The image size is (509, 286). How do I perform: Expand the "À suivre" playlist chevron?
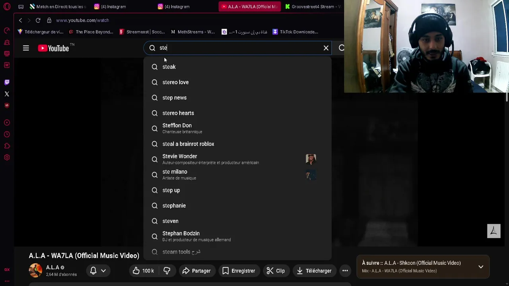click(481, 267)
